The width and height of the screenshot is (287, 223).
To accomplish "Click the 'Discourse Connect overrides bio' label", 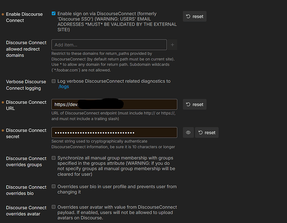I will [26, 190].
